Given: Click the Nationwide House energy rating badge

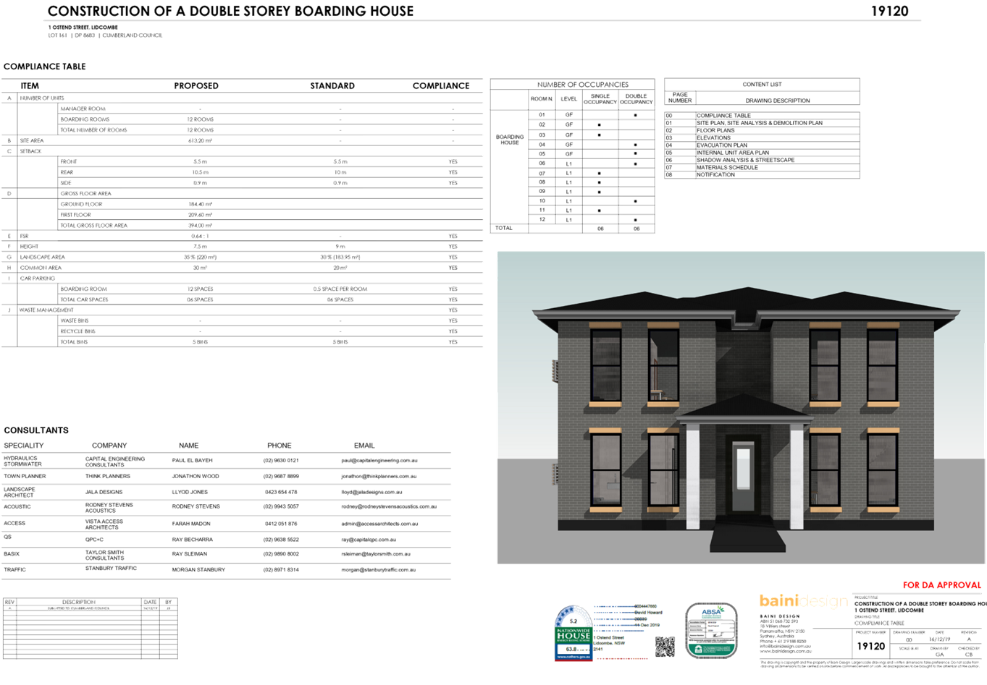Looking at the screenshot, I should 573,634.
